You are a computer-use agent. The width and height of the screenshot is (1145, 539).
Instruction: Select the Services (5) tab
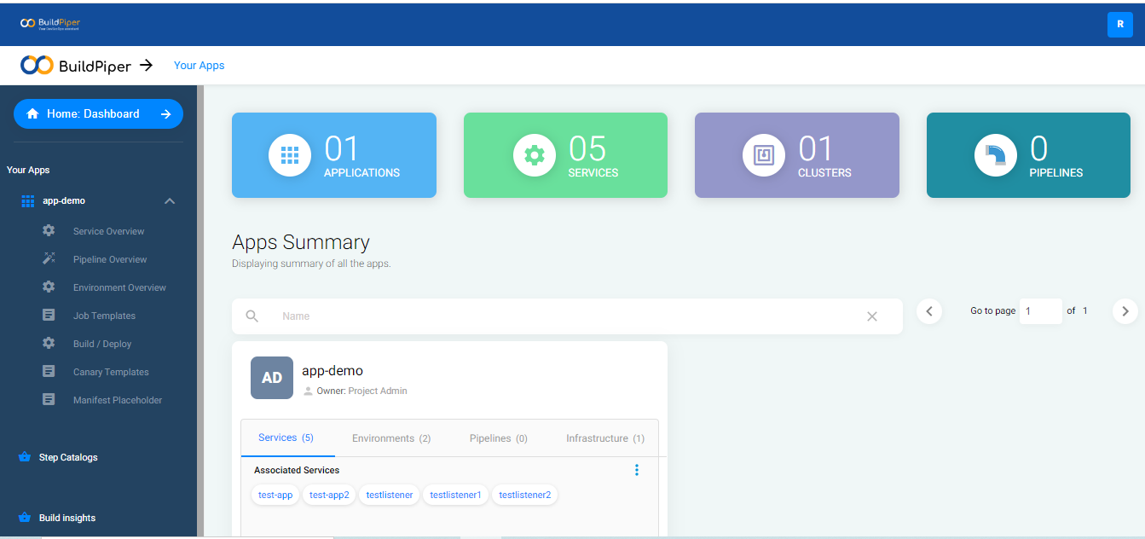286,438
